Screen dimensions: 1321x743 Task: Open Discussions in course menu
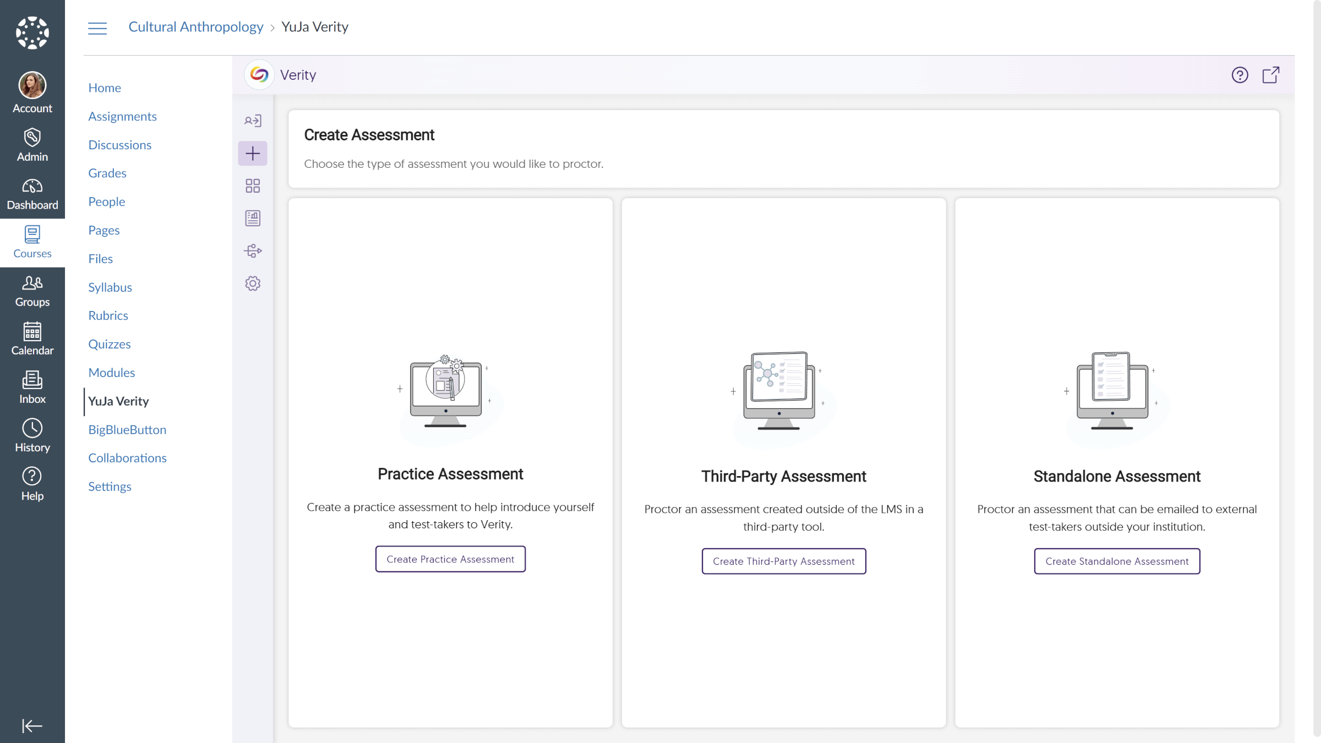point(119,145)
